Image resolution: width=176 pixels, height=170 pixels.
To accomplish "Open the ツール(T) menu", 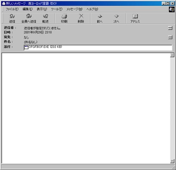I will point(57,9).
